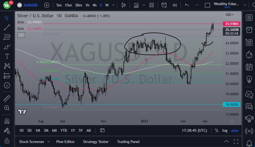
Task: Switch to the 4h timeframe
Action: 95,5
